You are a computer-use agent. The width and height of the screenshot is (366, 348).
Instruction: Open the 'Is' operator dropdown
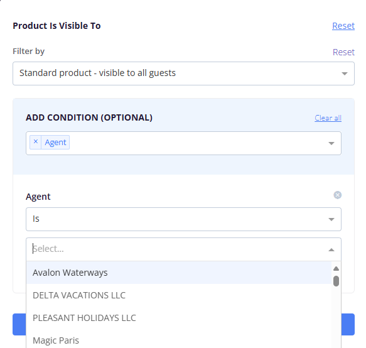pos(183,219)
